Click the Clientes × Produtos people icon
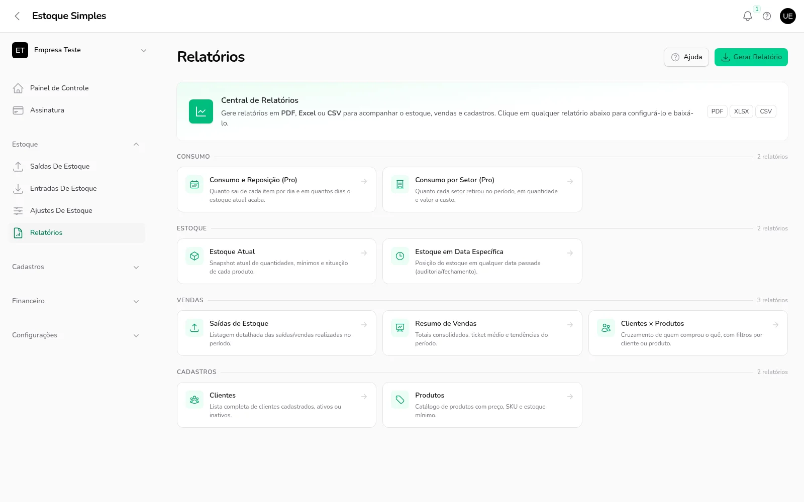This screenshot has width=804, height=502. click(x=606, y=328)
